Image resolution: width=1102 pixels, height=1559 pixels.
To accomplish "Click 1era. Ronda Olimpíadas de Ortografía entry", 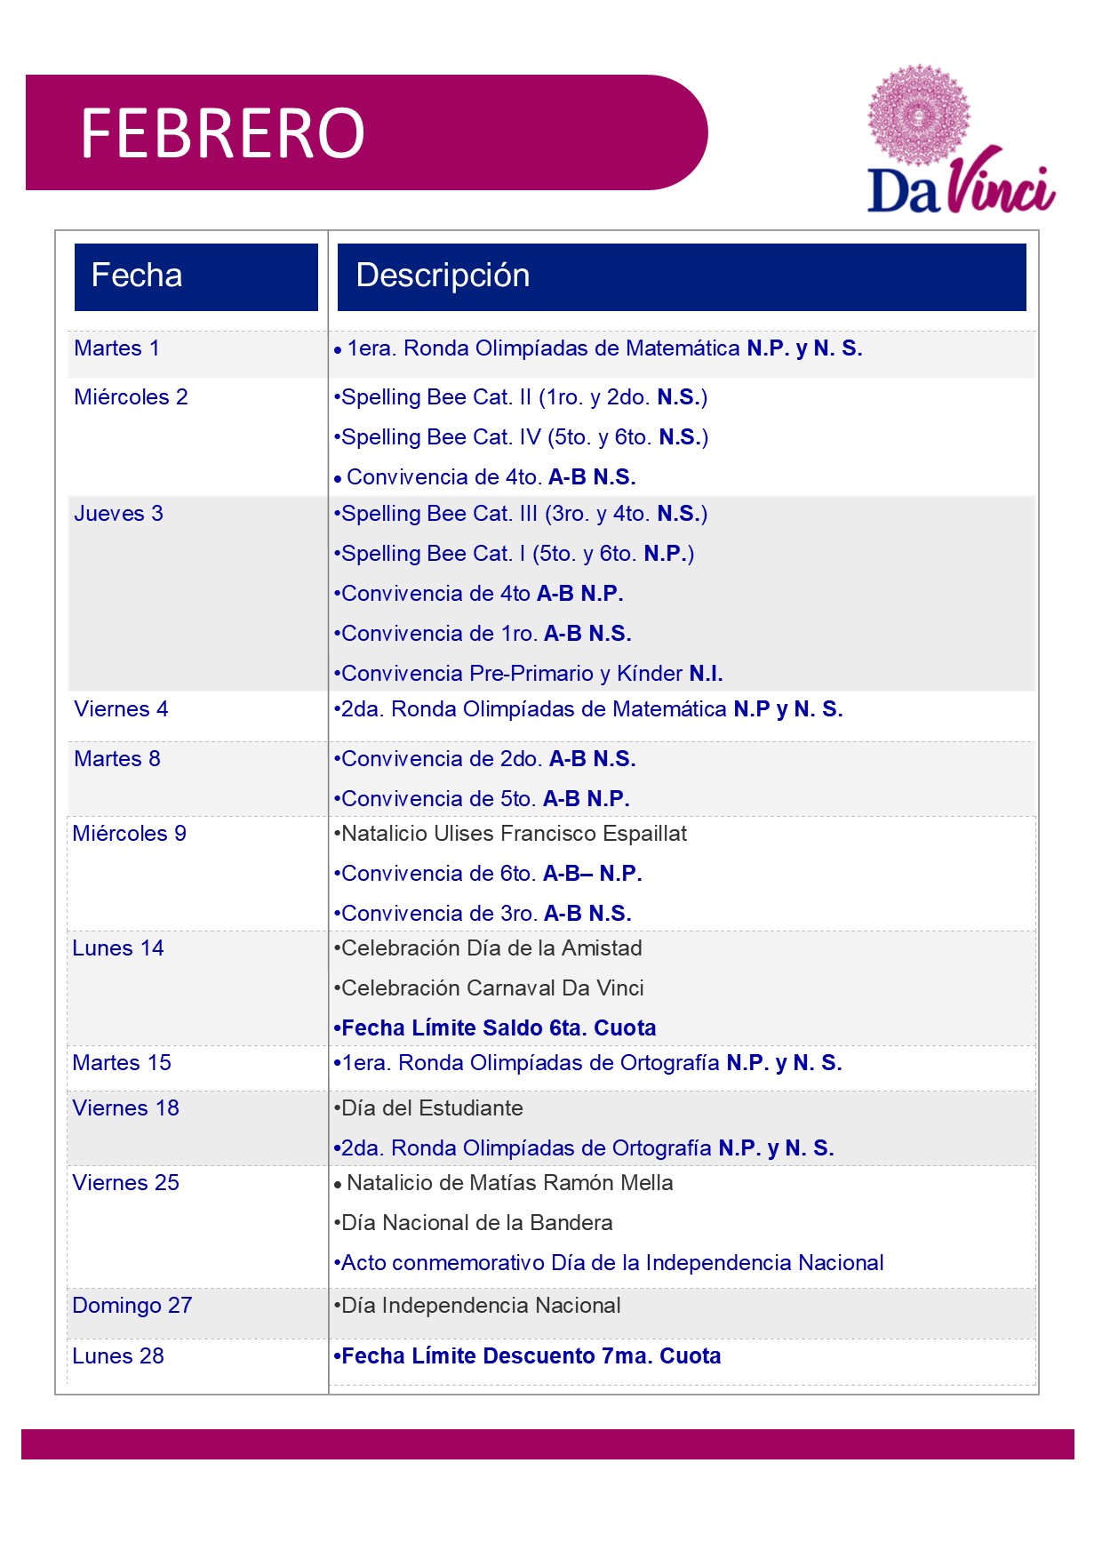I will [587, 1063].
